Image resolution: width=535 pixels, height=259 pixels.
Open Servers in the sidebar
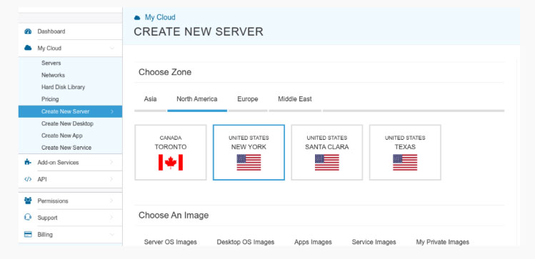[51, 63]
